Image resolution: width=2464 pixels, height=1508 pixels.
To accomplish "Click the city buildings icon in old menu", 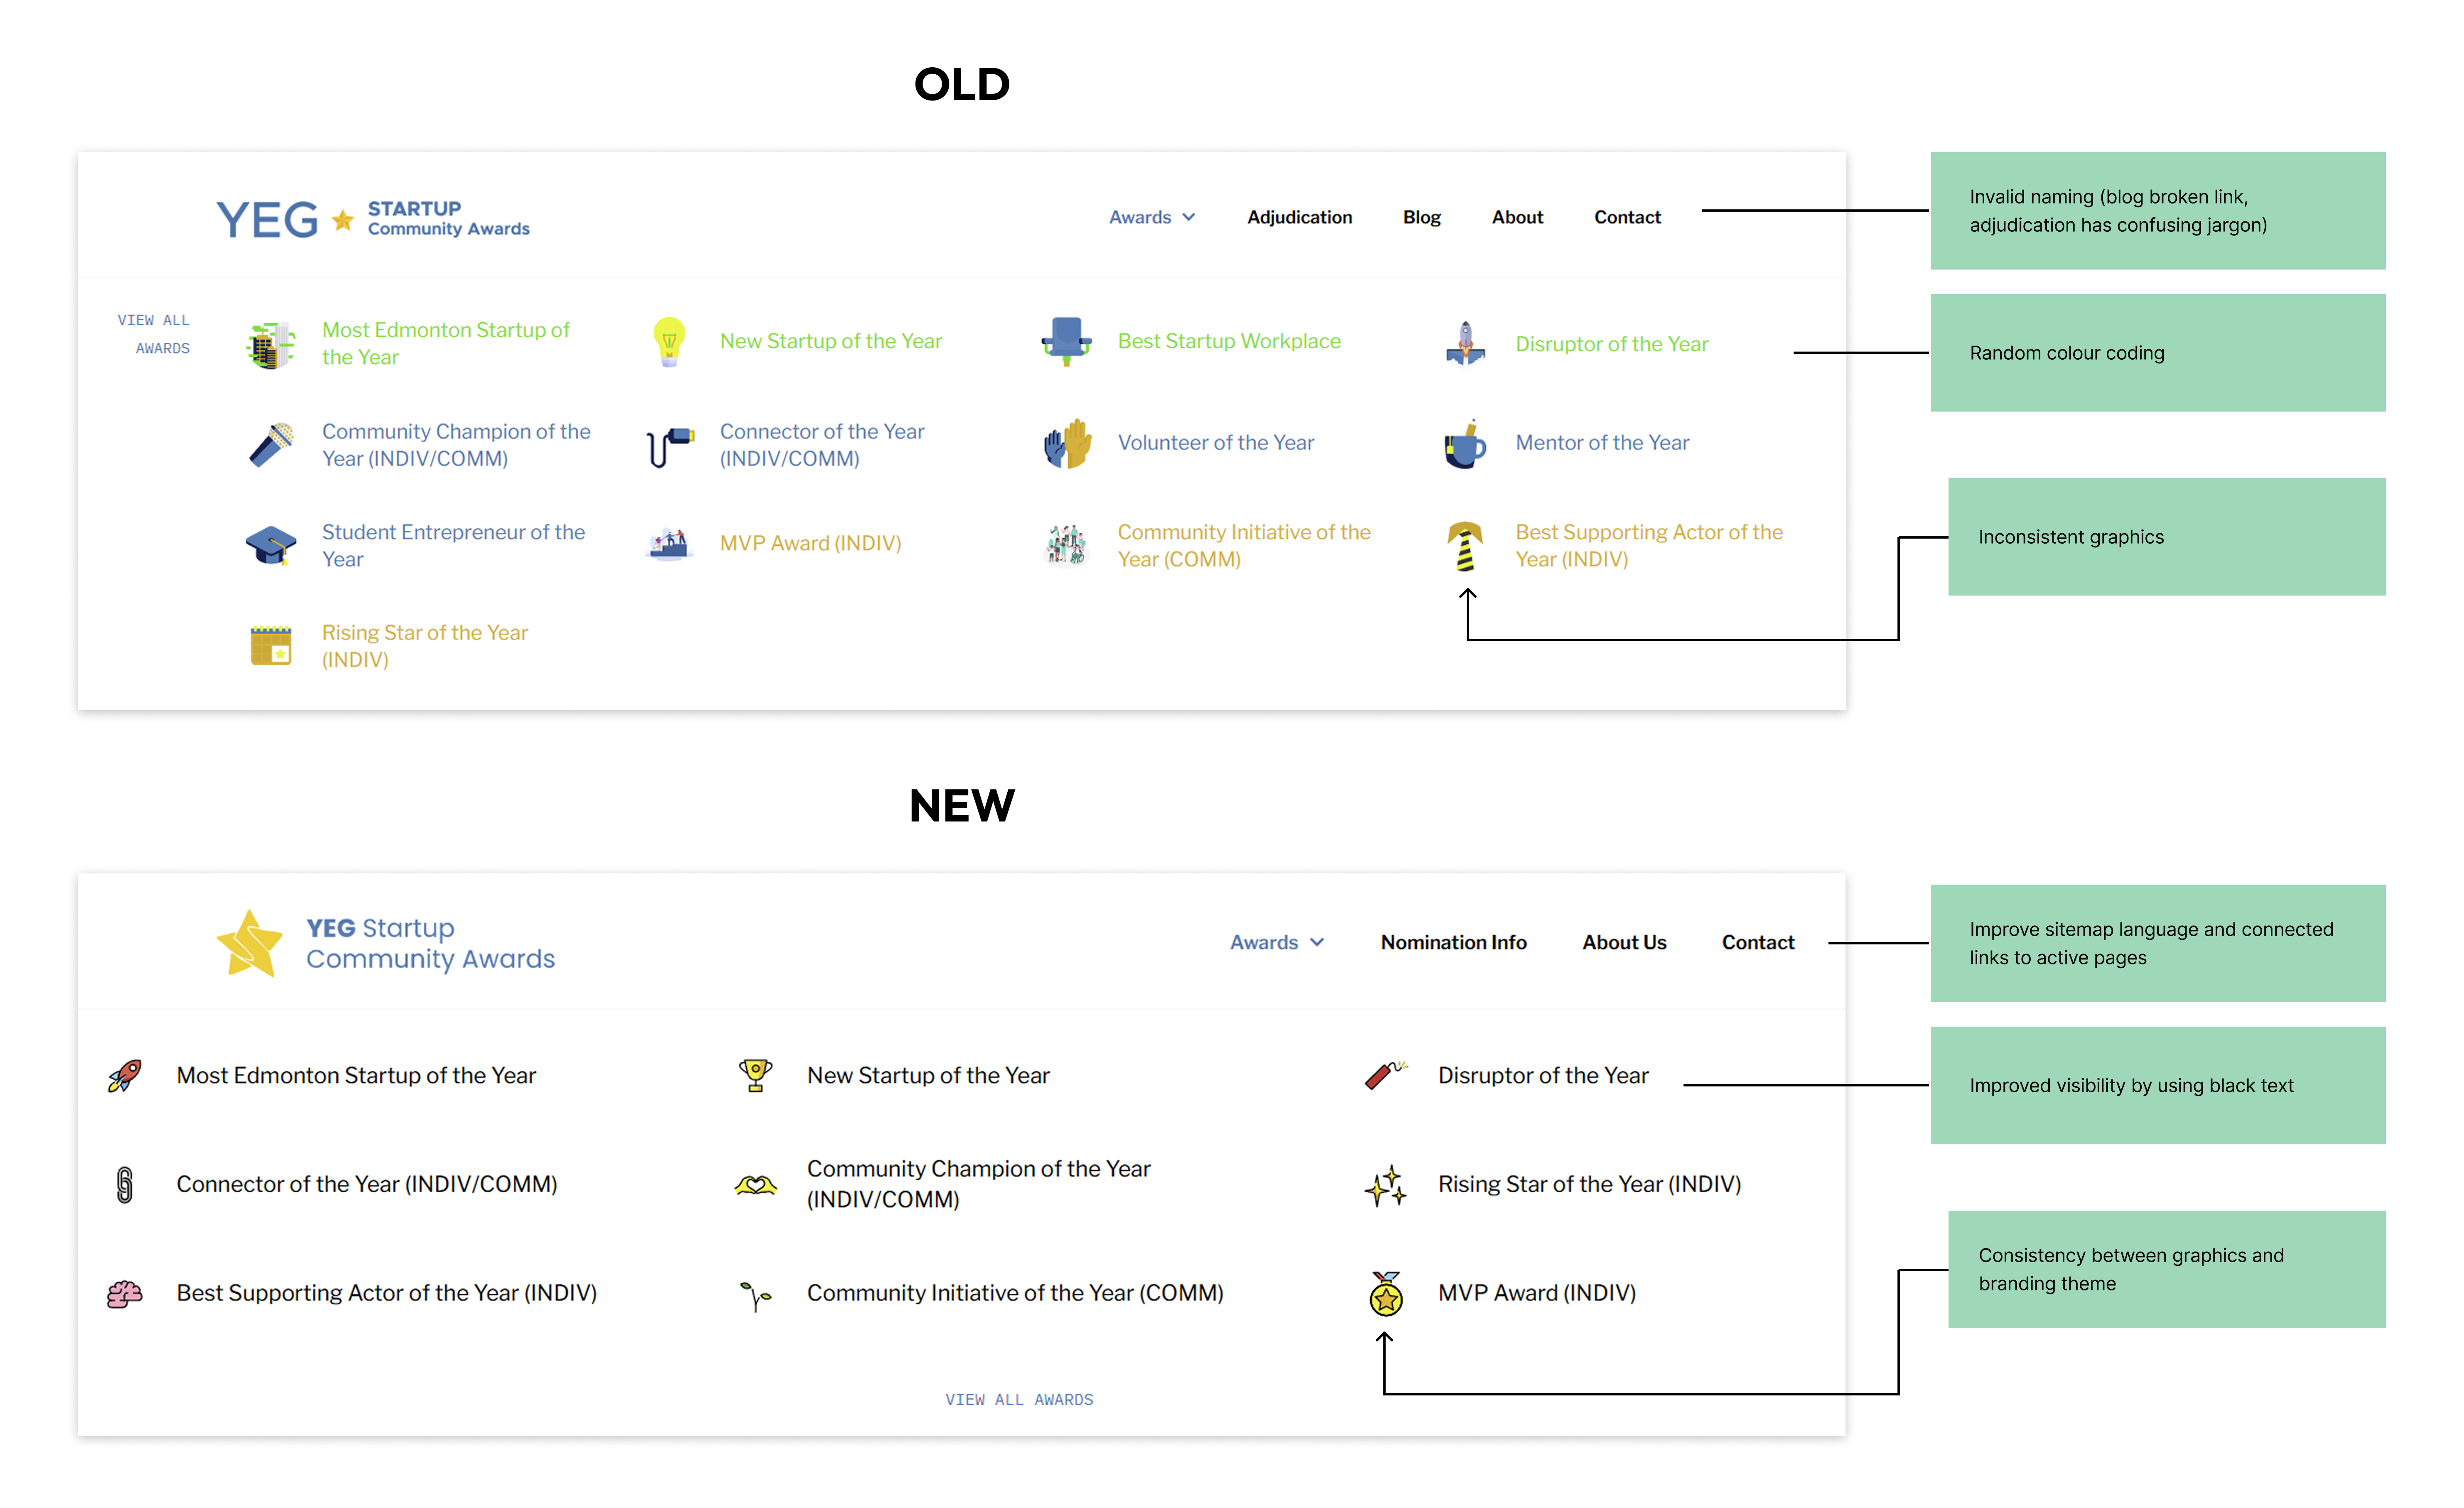I will pos(271,344).
